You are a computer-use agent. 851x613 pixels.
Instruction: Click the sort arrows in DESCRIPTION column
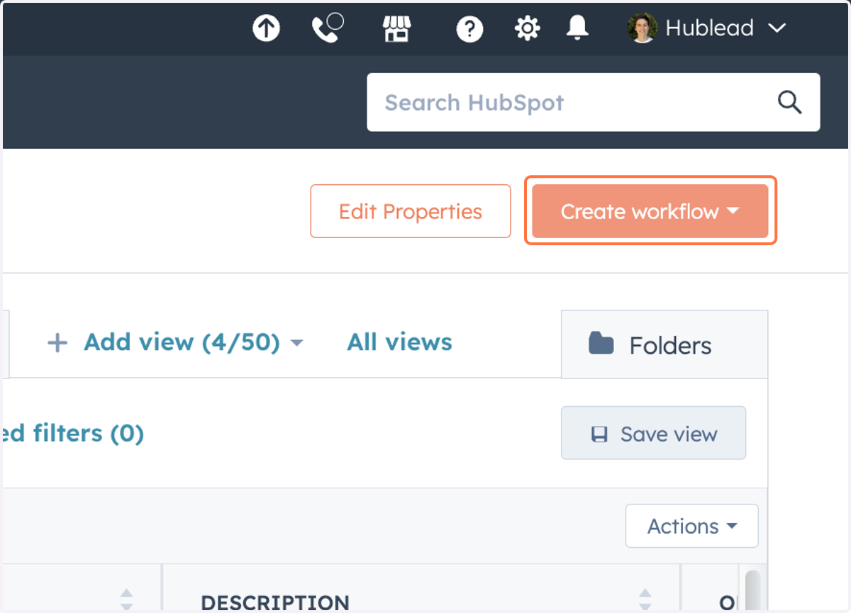(x=644, y=600)
